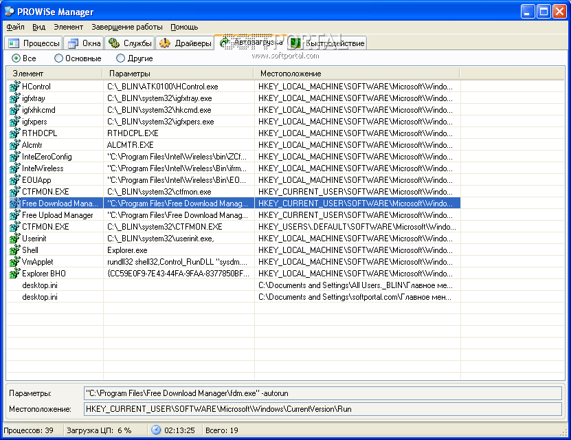
Task: Select the RTHDCPL row name
Action: [39, 133]
